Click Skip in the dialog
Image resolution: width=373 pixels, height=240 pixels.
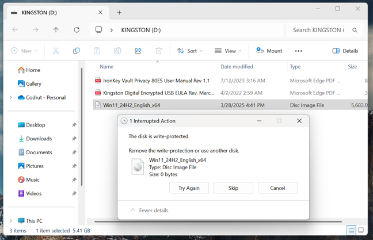(x=233, y=188)
